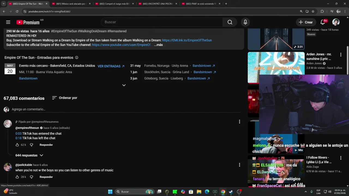Click #WalkingOnADream hashtag
The width and height of the screenshot is (349, 196).
pyautogui.click(x=92, y=31)
